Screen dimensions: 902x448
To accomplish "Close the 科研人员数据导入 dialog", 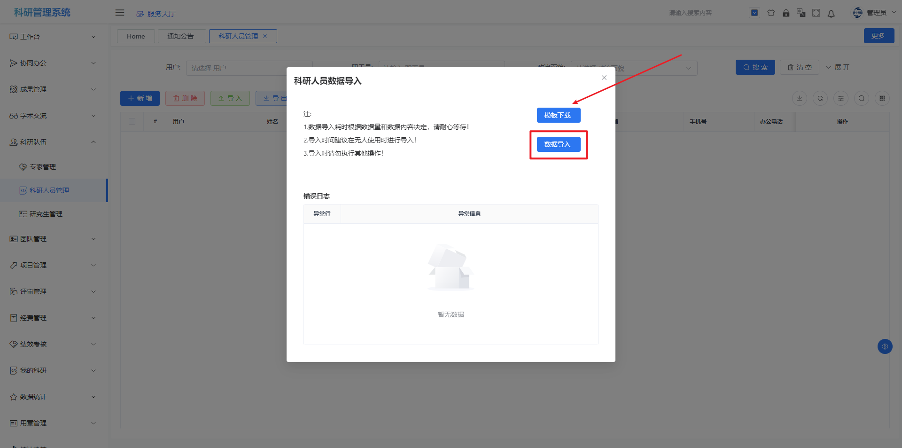I will (604, 78).
